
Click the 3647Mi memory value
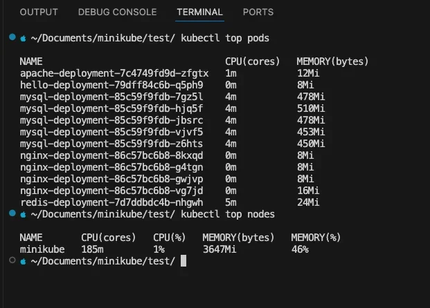[x=220, y=249]
